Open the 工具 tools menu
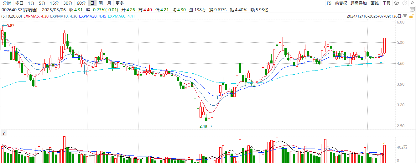Image resolution: width=416 pixels, height=163 pixels. tap(387, 3)
